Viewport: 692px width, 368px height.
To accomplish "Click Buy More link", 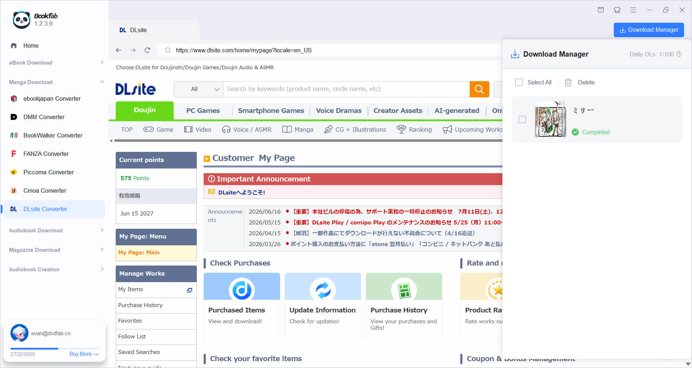I will tap(84, 354).
